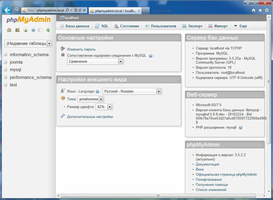Click the log out door icon
Image resolution: width=273 pixels, height=200 pixels.
[x=17, y=30]
